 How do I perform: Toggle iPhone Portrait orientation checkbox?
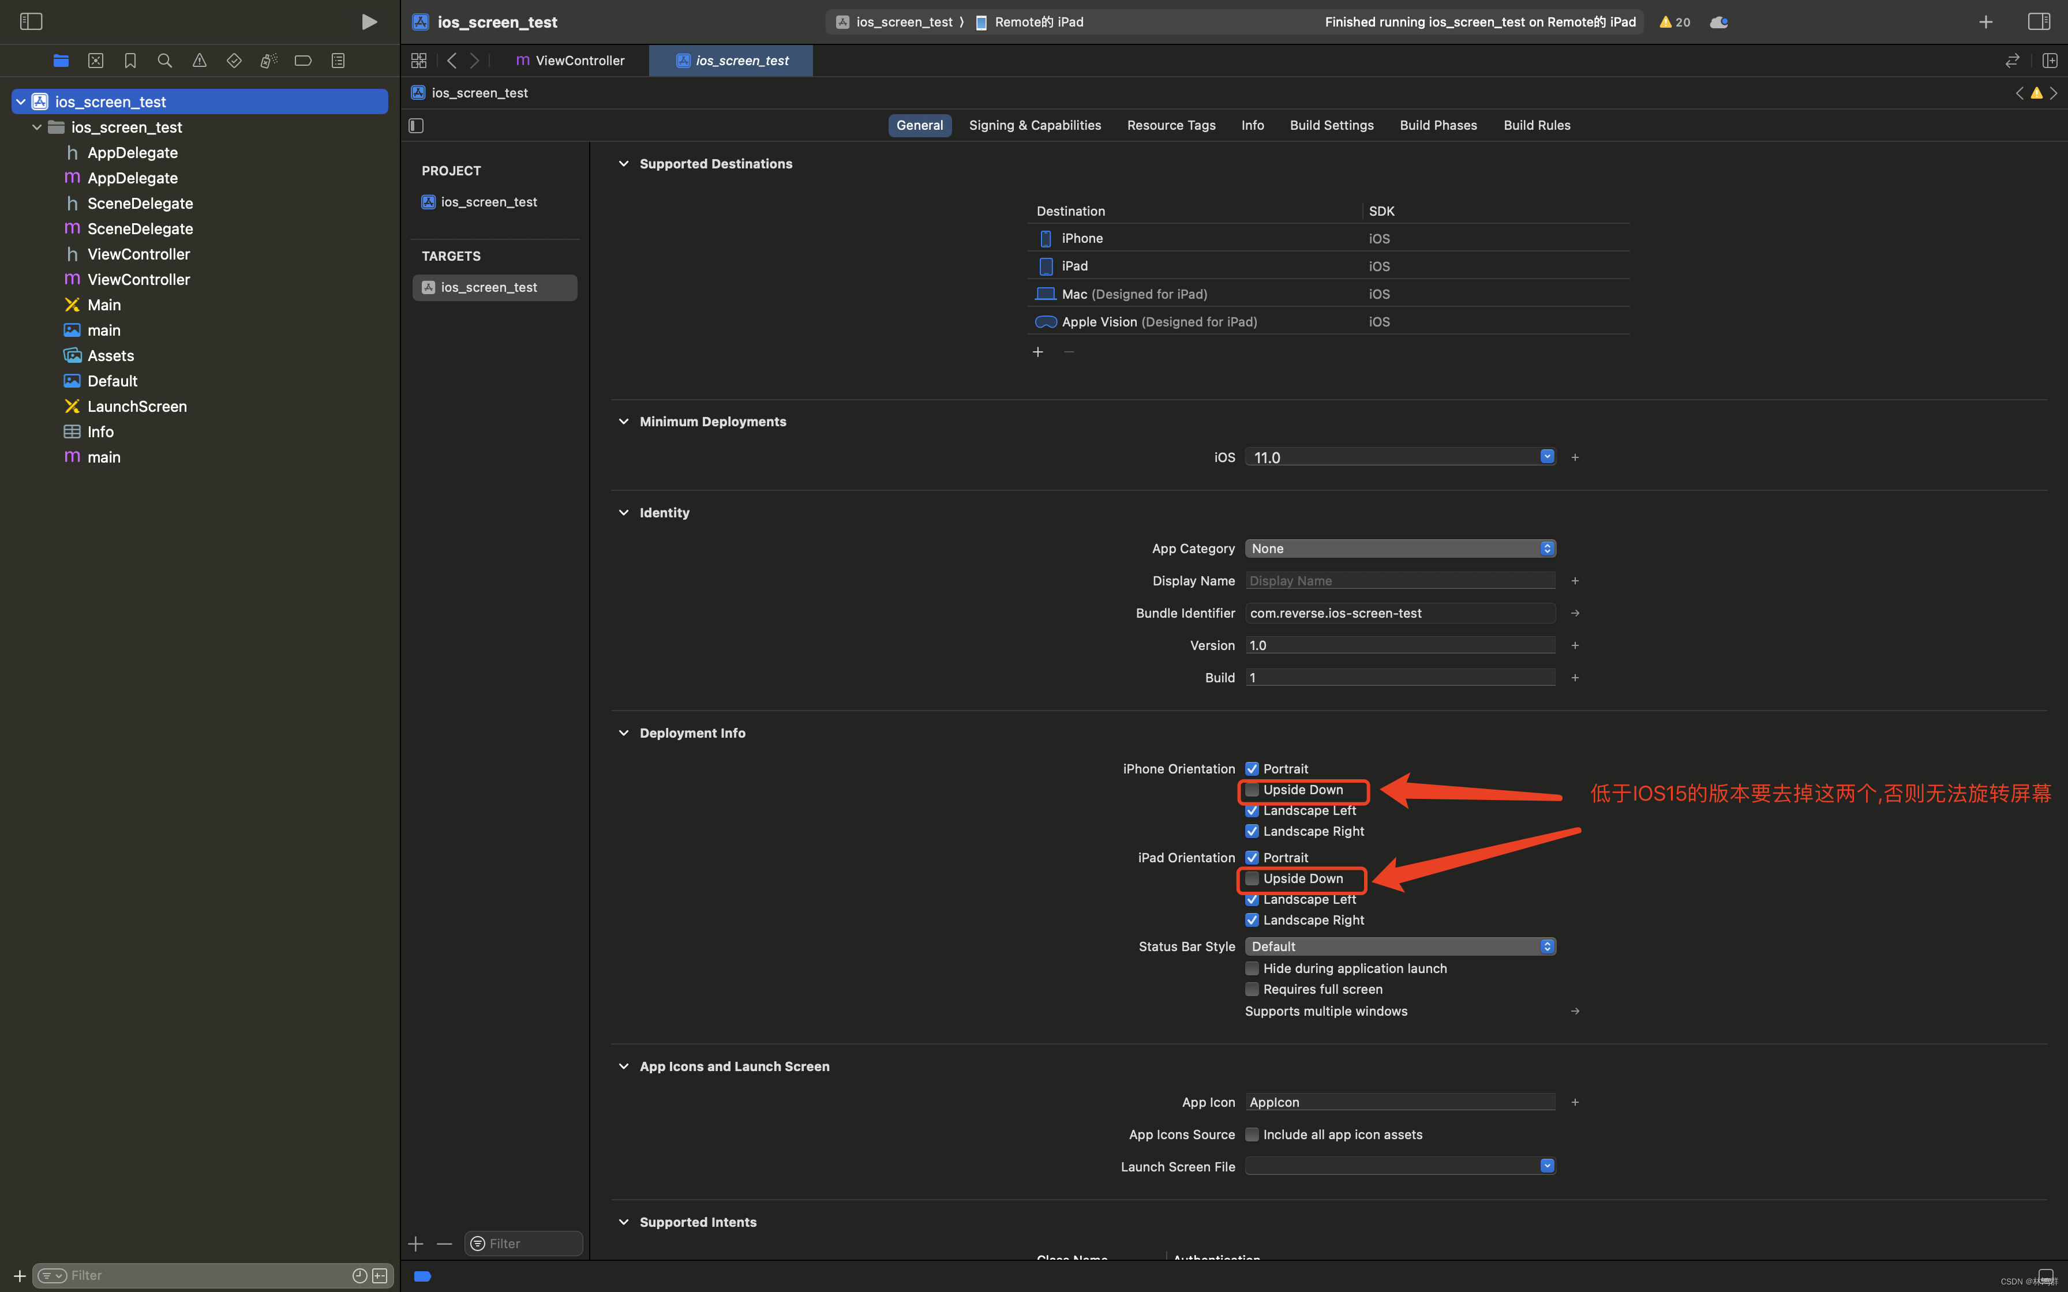tap(1252, 769)
